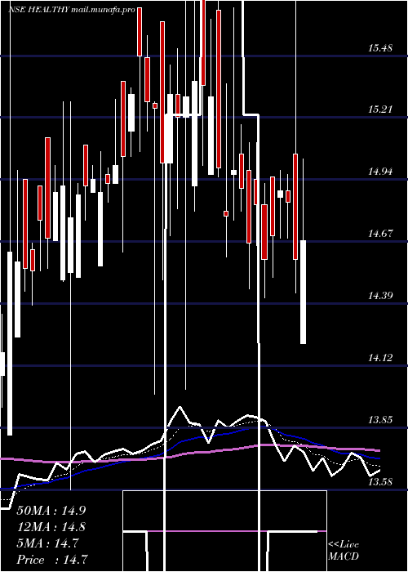408x572 pixels.
Task: Click the 15.21 price axis label
Action: point(380,109)
